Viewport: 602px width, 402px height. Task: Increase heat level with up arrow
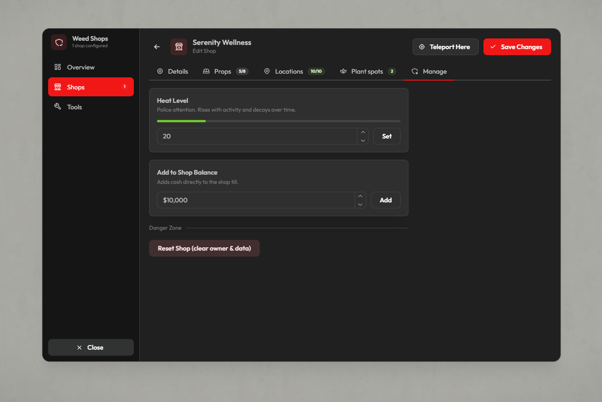(363, 132)
